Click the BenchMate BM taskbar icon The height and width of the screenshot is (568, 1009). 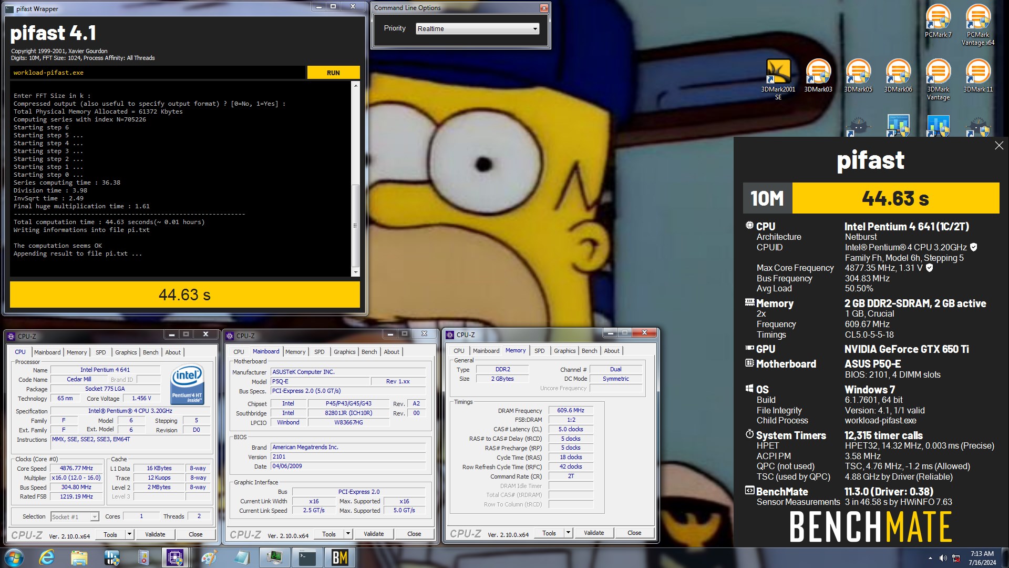tap(340, 557)
